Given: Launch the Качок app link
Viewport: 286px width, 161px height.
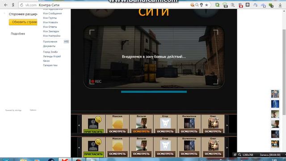Looking at the screenshot, I should click(x=46, y=61).
